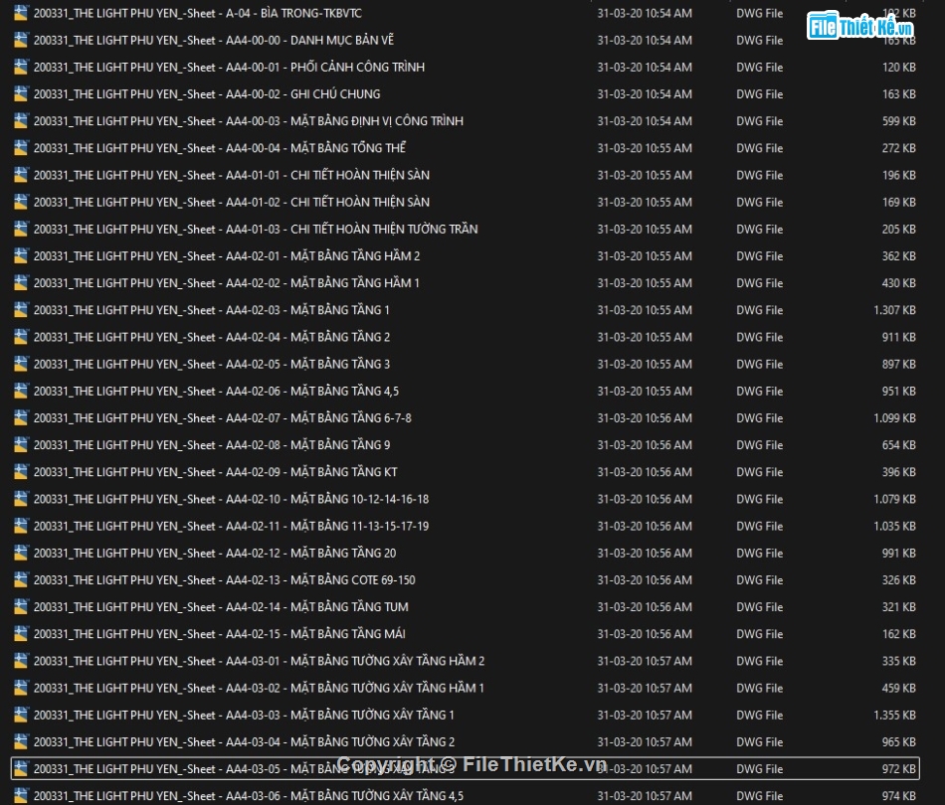This screenshot has width=945, height=805.
Task: Click the DWG icon of AA4-02-15 MẶT BẰNG TẦNG MÁI
Action: click(21, 634)
